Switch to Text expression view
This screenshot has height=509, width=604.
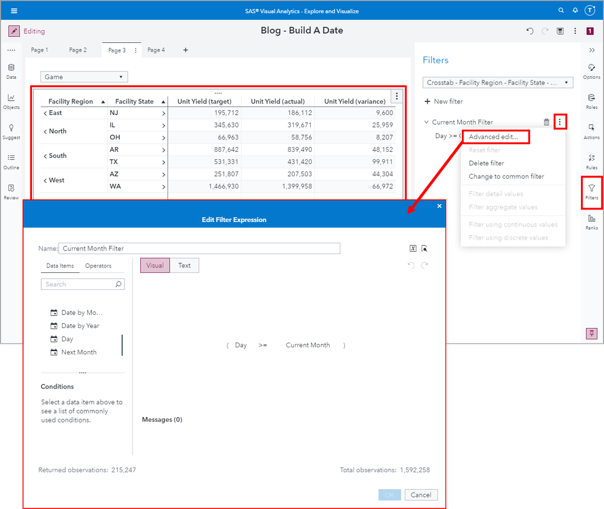[184, 265]
